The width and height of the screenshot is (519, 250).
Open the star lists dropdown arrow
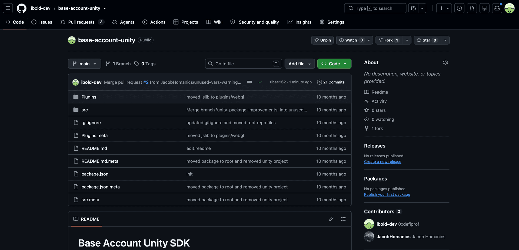tap(445, 40)
